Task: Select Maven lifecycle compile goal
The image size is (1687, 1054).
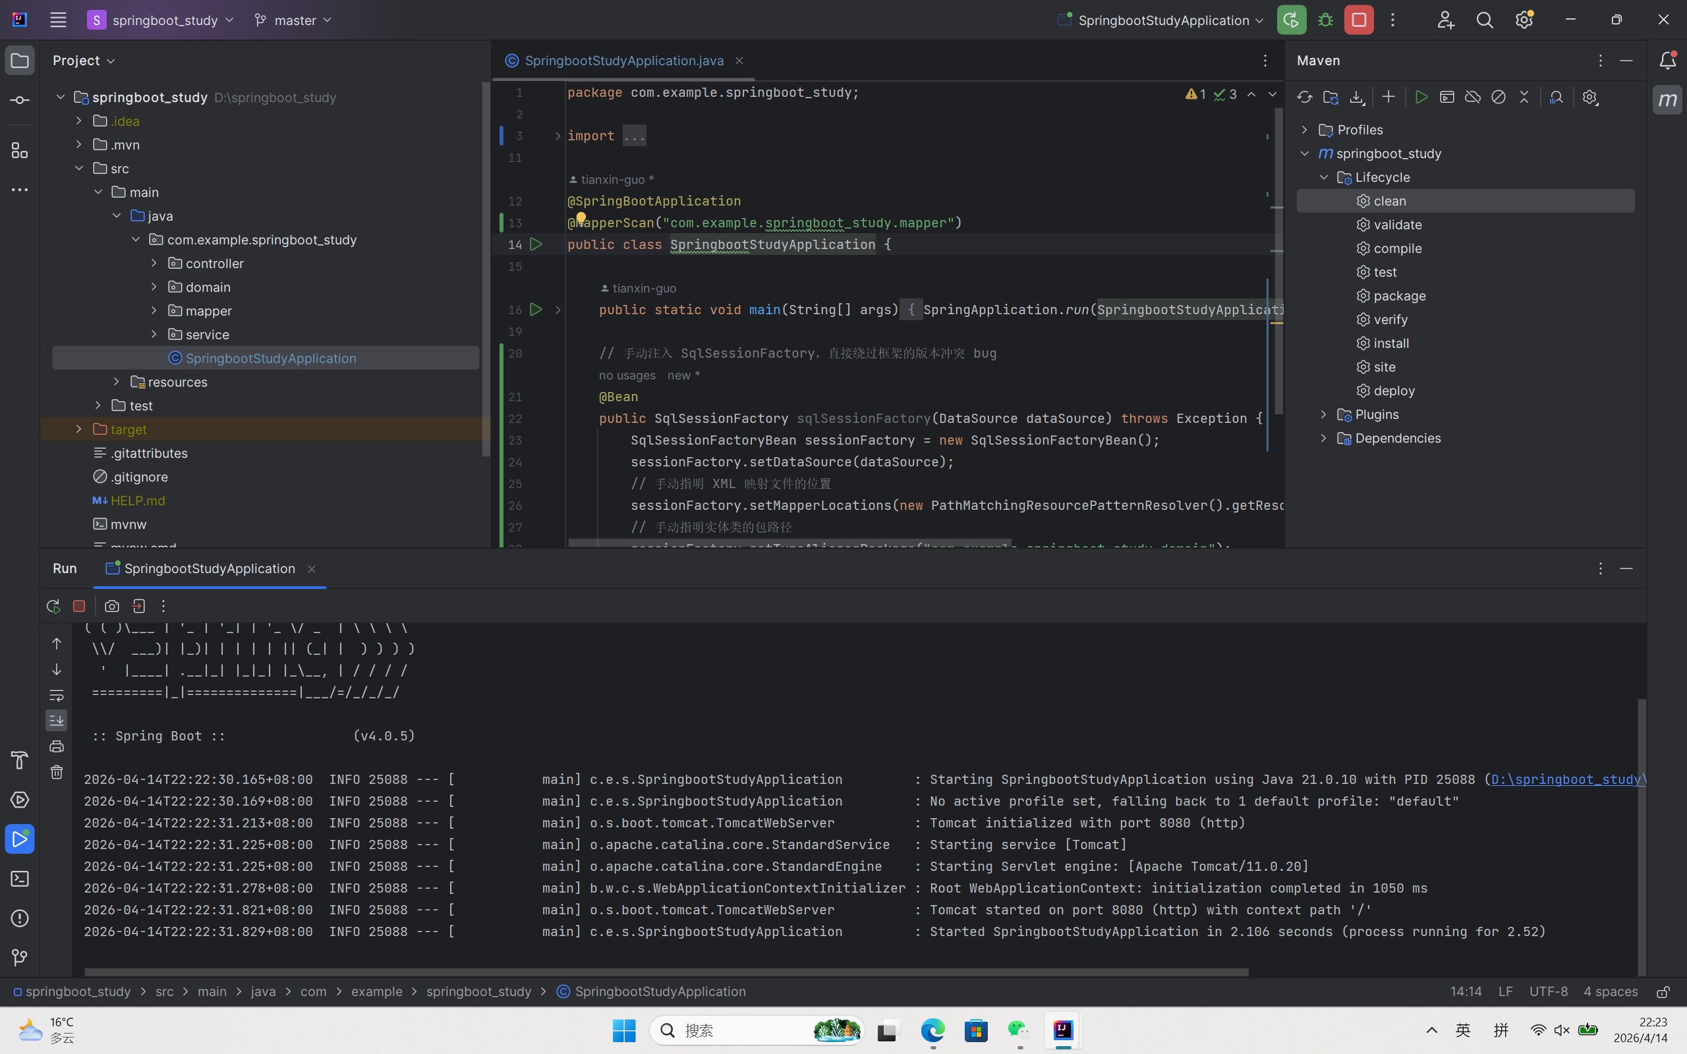Action: [x=1397, y=249]
